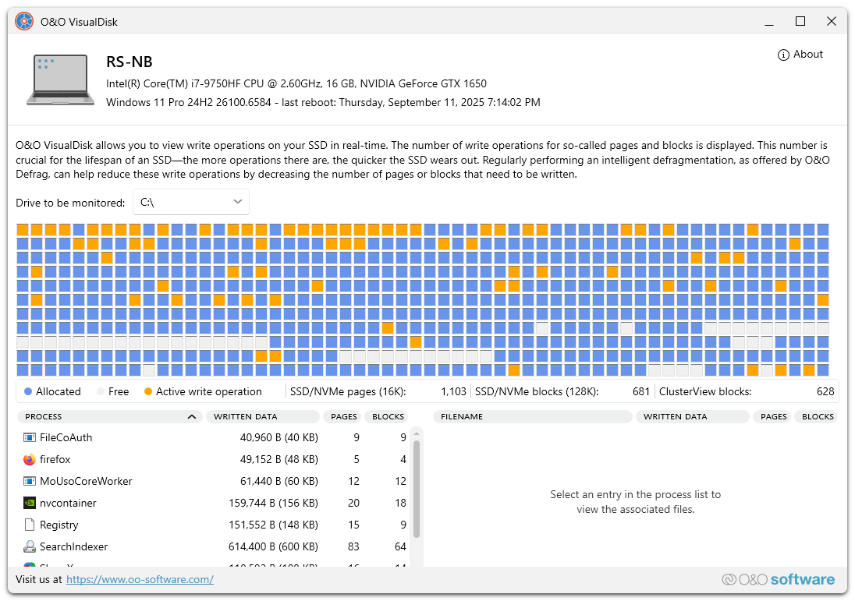
Task: Sort process list by Process column
Action: tap(109, 416)
